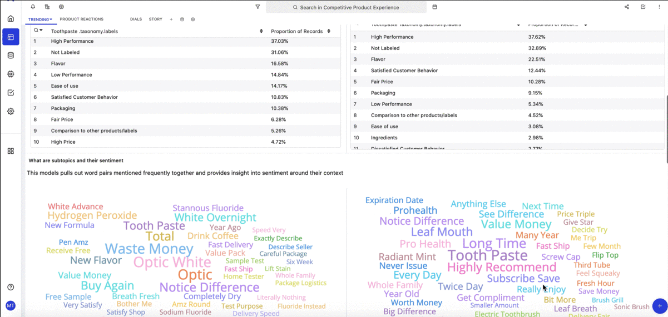
Task: Open the settings gear in sidebar
Action: (x=11, y=111)
